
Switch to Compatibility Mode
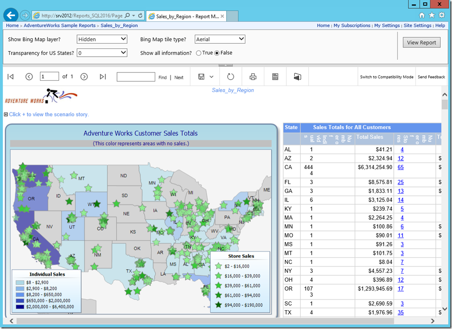[x=386, y=77]
